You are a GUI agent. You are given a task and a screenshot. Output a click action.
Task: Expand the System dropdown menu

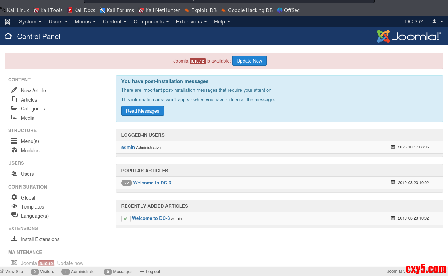pos(30,22)
